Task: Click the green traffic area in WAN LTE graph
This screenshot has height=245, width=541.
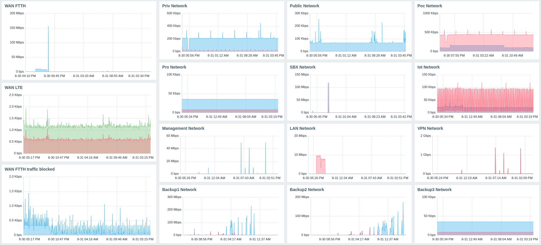Action: [87, 133]
